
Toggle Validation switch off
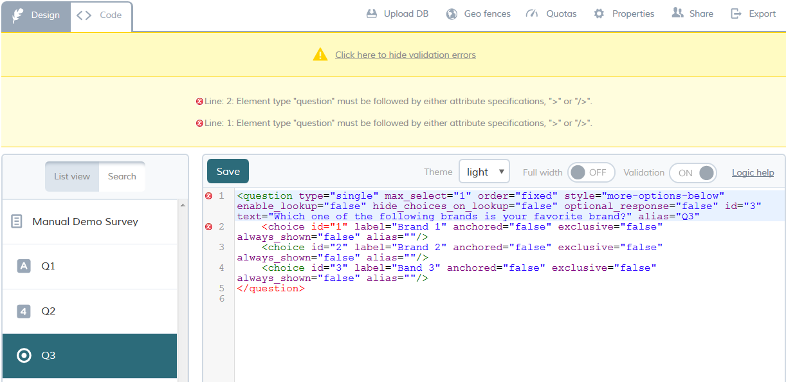click(x=693, y=172)
